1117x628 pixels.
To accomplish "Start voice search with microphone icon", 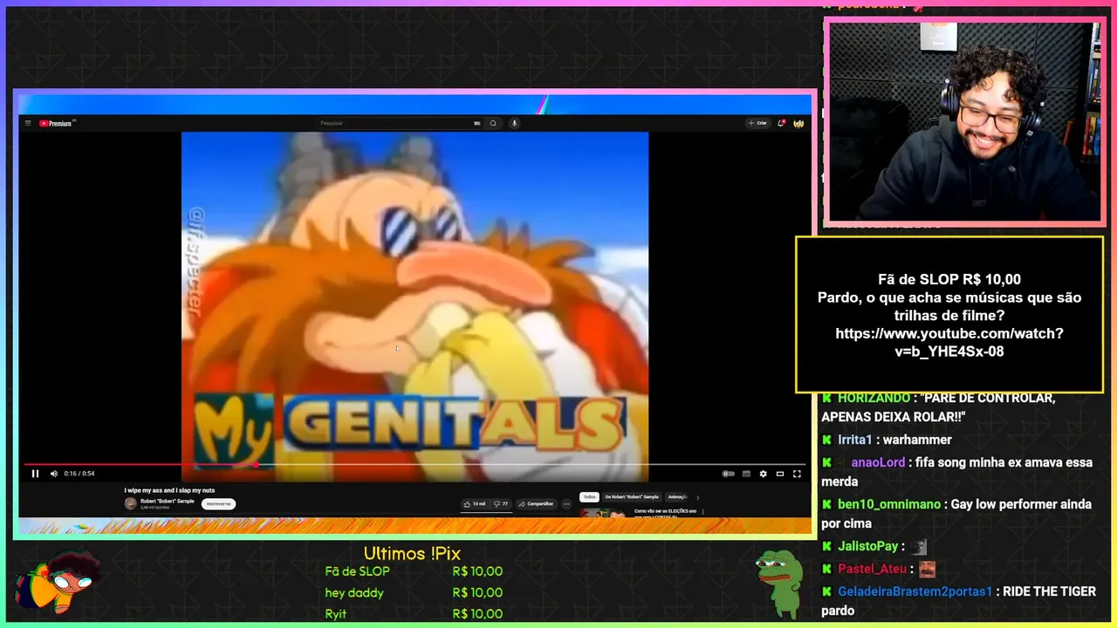I will tap(514, 123).
